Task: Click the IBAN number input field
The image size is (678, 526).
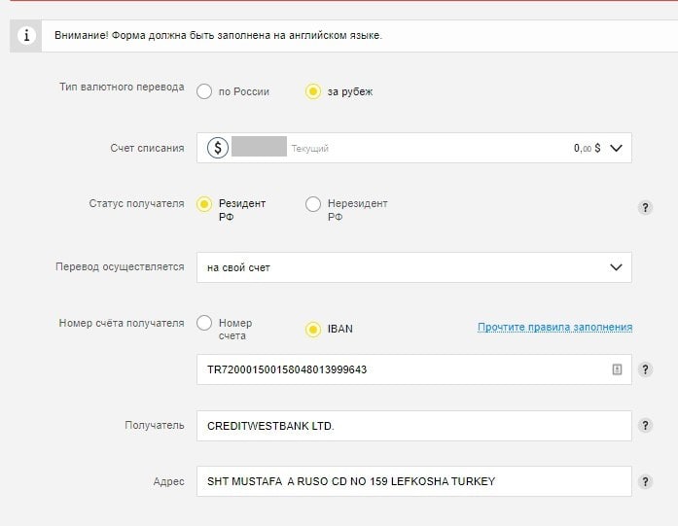Action: pos(399,369)
